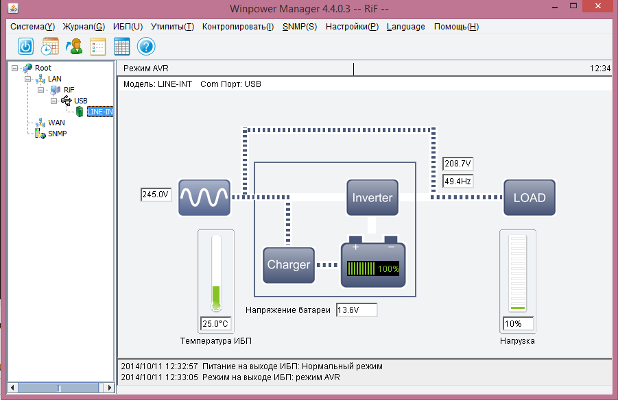The image size is (618, 400).
Task: Open the schedule calendar-clock toolbar icon
Action: point(50,47)
